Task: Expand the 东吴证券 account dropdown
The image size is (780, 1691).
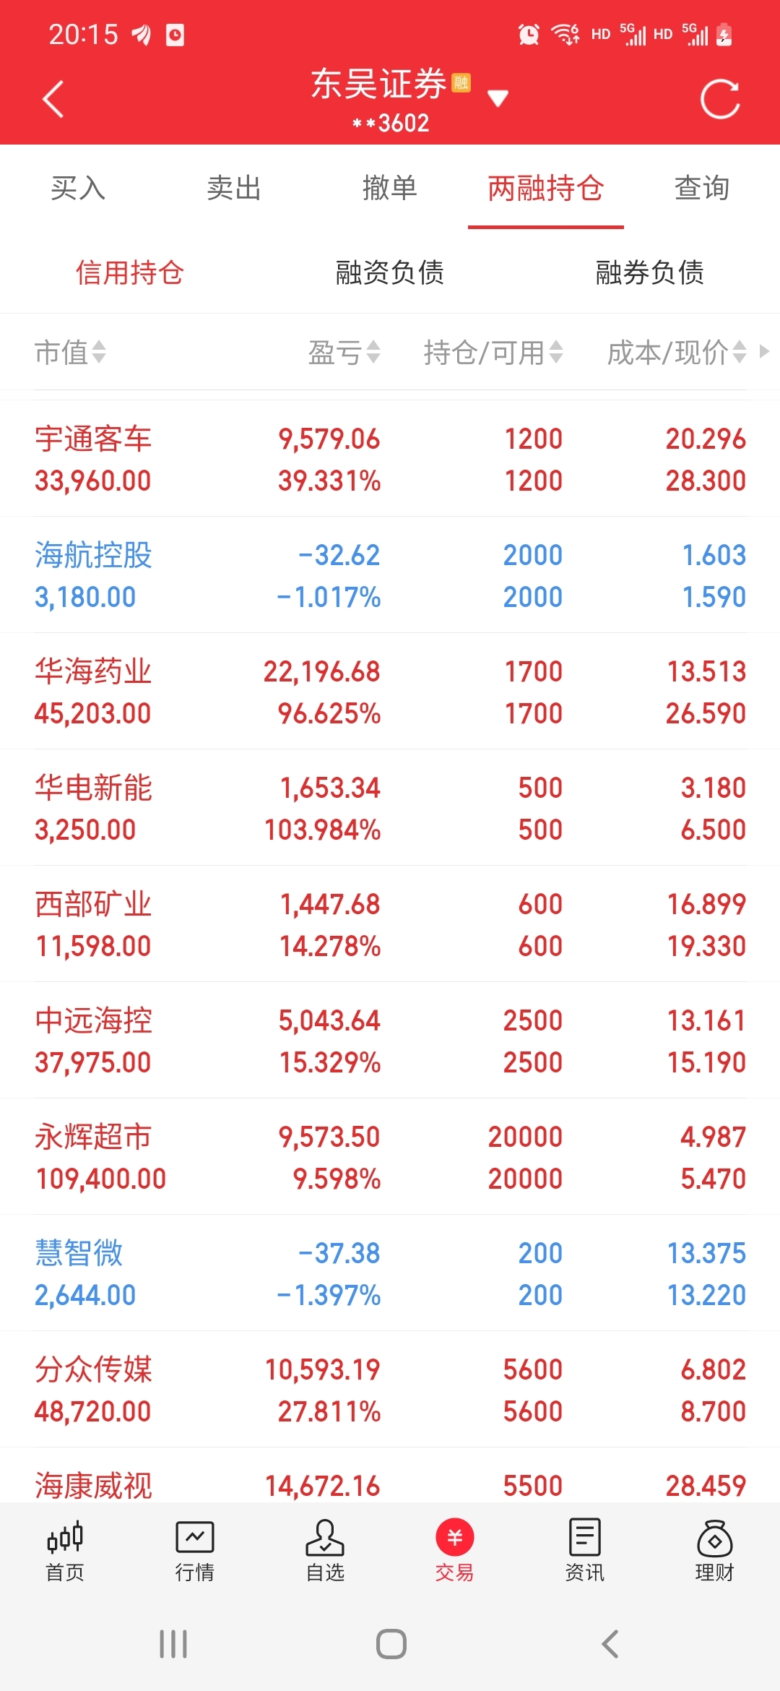Action: click(x=498, y=98)
